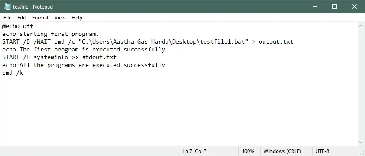Click the scrollbar up arrow
365x156 pixels.
pos(361,26)
